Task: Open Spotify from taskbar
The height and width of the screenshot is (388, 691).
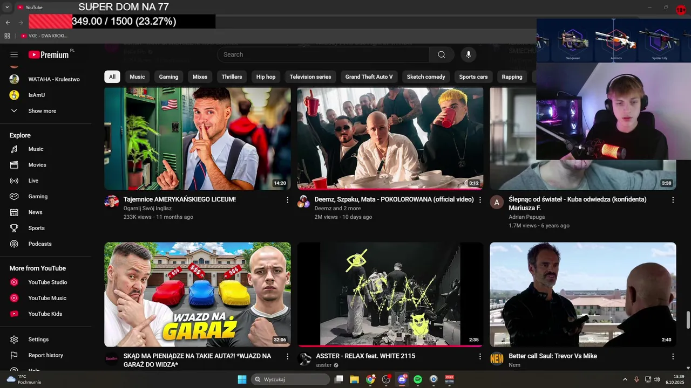Action: coord(418,379)
